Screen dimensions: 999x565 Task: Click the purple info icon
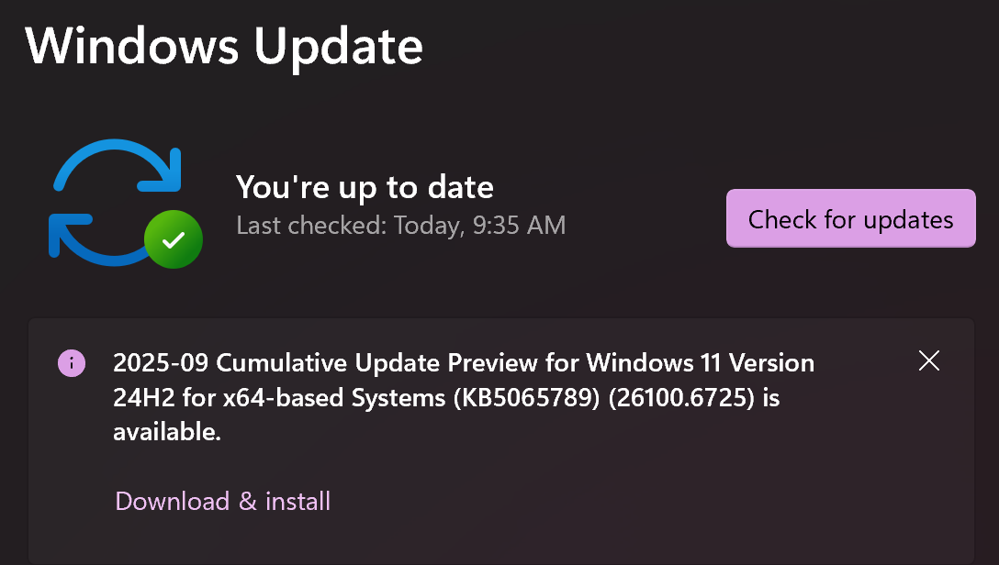(72, 363)
